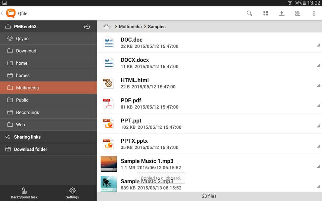
Task: Expand options arrow for DOC.doc
Action: tap(318, 45)
